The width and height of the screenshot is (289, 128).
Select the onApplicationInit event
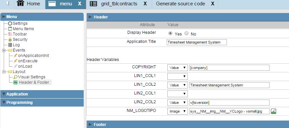[x=34, y=56]
